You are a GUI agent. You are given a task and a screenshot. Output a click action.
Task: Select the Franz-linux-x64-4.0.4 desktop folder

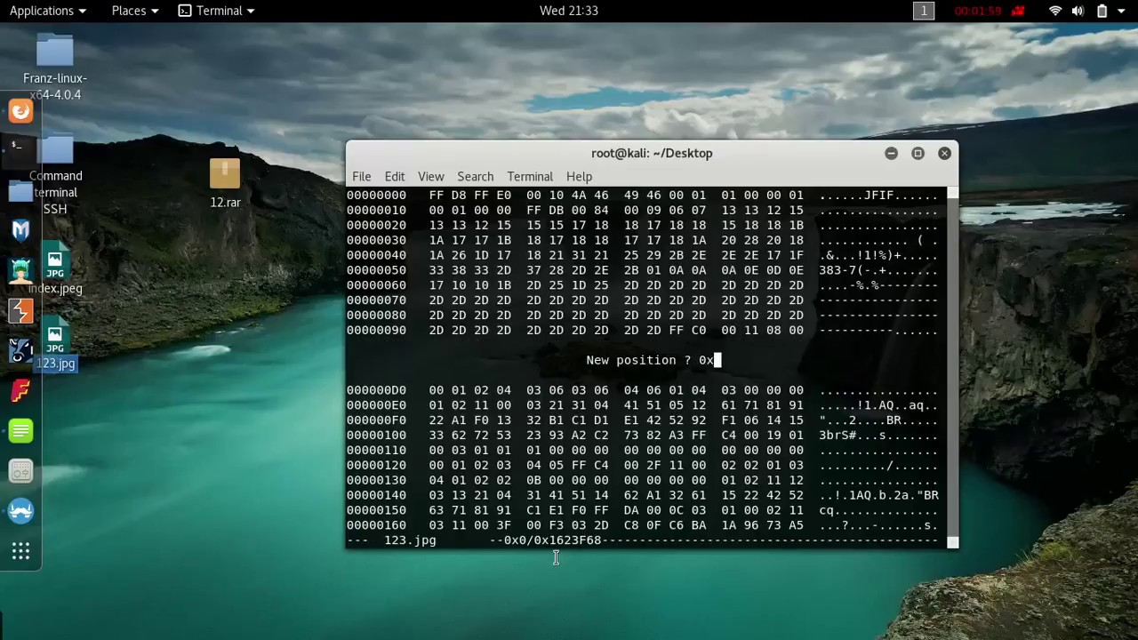[55, 68]
